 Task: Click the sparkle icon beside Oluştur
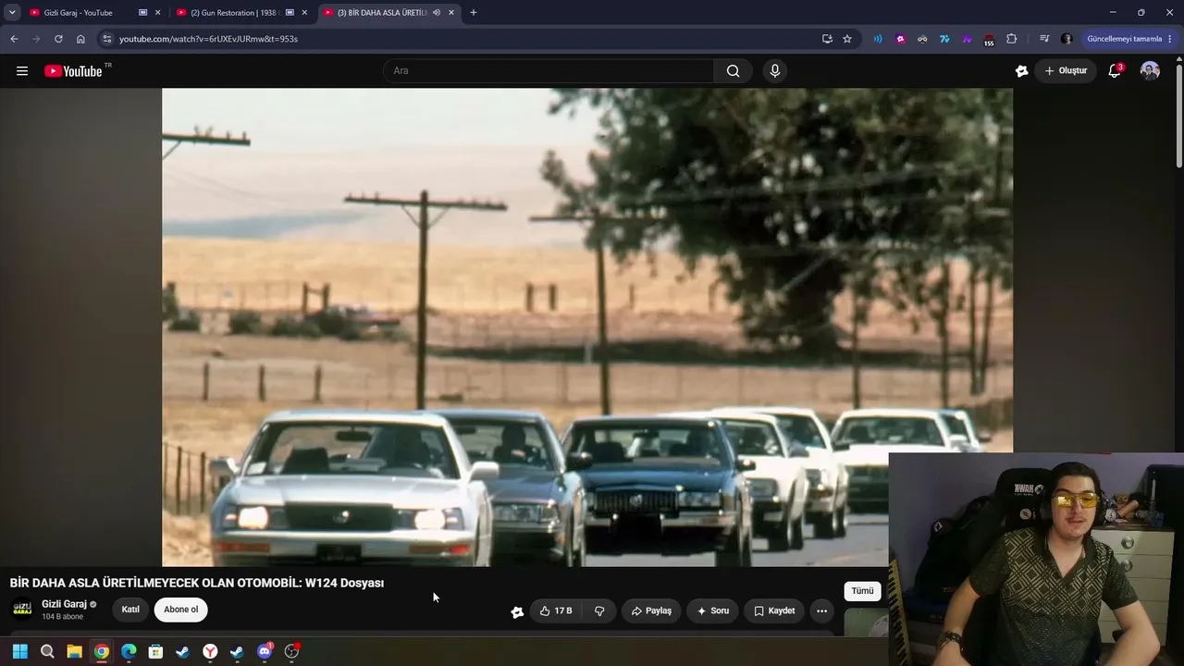[1021, 71]
